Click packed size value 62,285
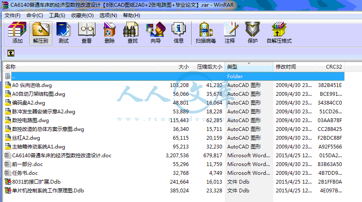 coord(214,120)
